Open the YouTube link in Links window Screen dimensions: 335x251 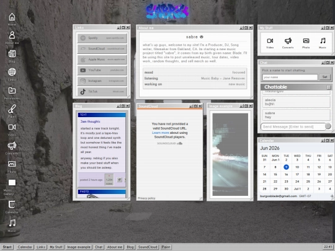pos(102,70)
